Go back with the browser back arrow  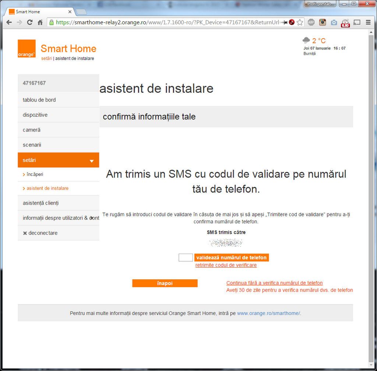(x=9, y=22)
